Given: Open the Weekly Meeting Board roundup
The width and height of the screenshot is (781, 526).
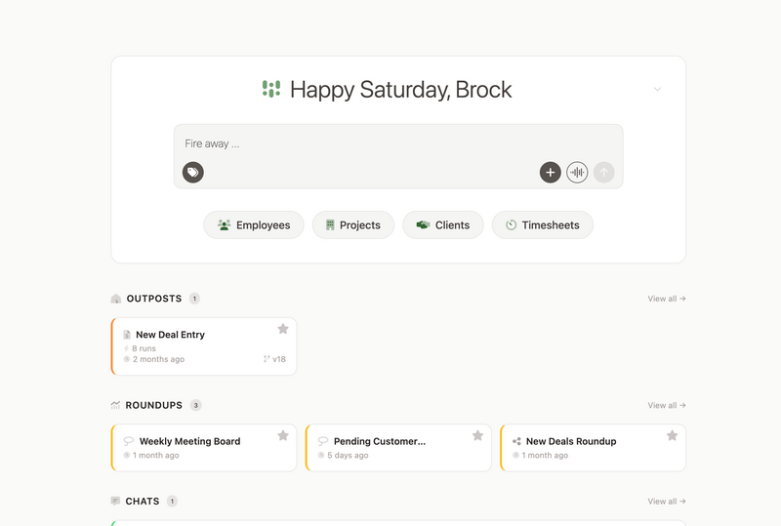Looking at the screenshot, I should [x=204, y=448].
